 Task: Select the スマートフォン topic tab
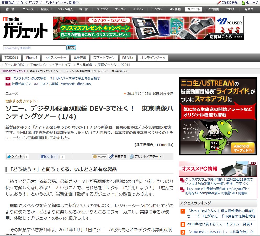[104, 58]
